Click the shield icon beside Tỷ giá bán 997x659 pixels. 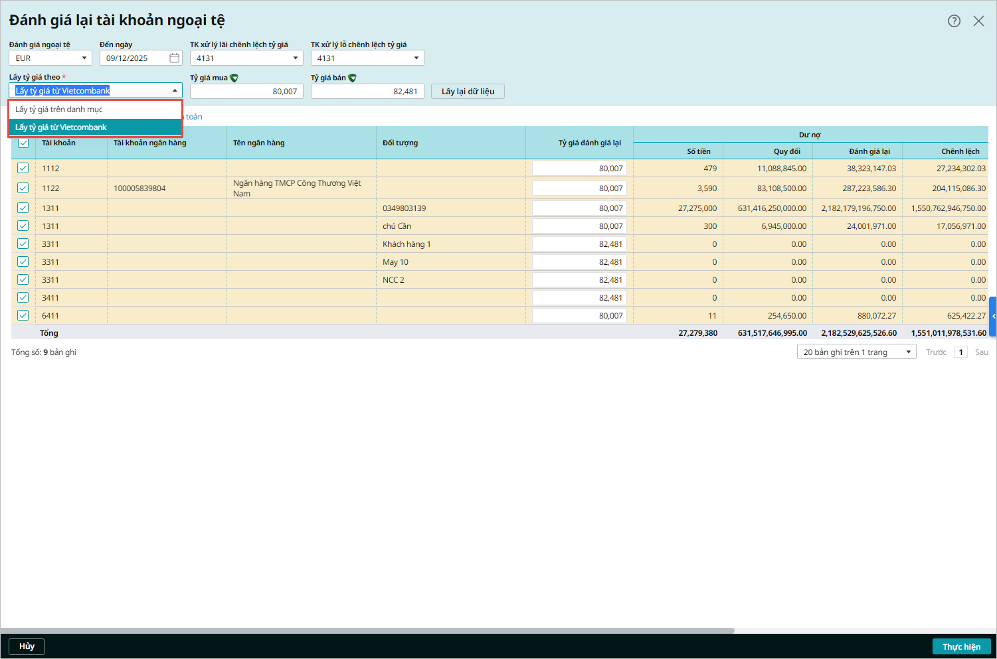coord(352,78)
